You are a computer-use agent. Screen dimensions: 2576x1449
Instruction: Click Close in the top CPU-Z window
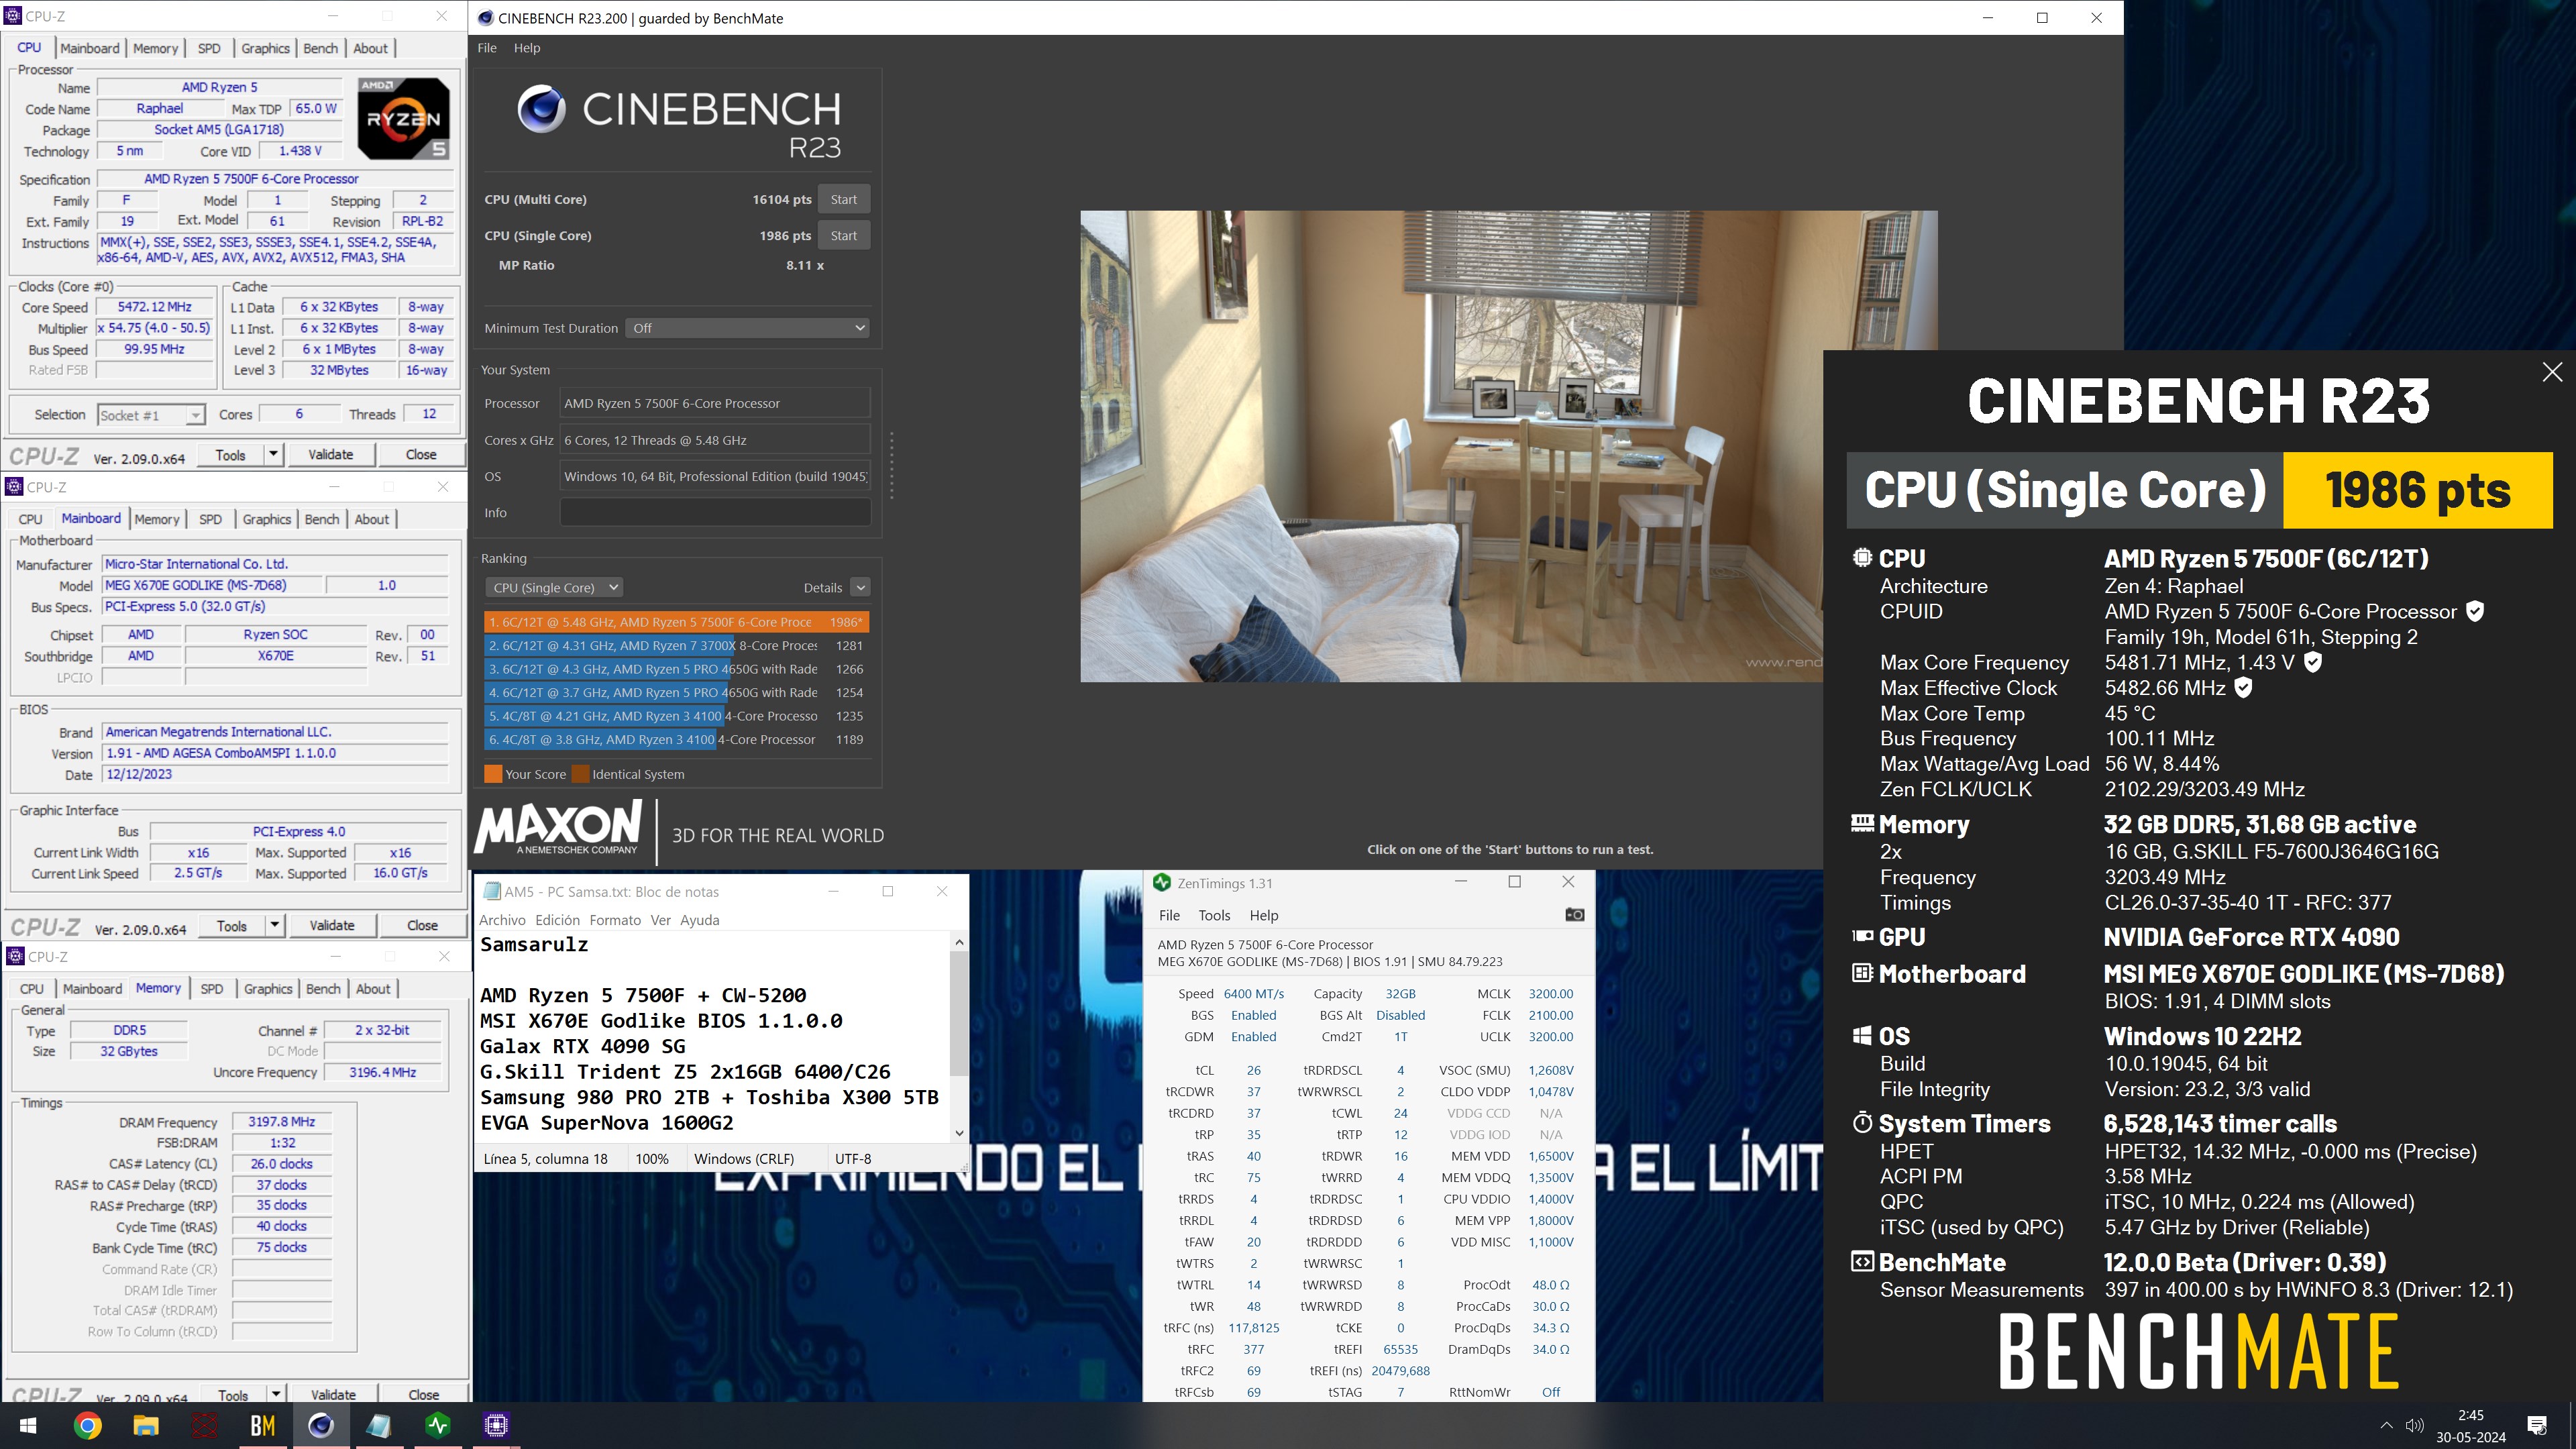421,454
